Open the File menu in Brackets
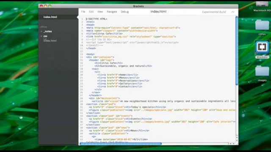271x152 pixels. [83, 12]
